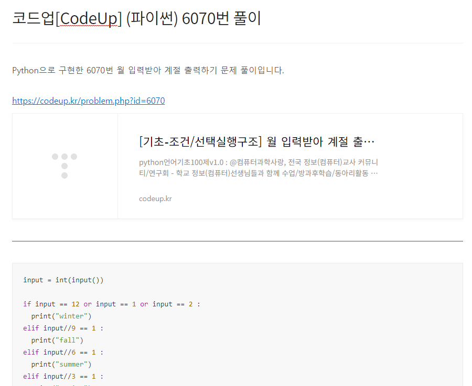Click the code line elif input//3 == 1
472x386 pixels.
point(63,377)
